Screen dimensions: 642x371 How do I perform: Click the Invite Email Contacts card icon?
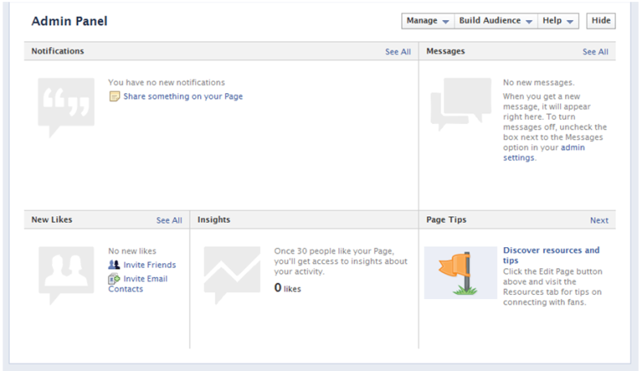click(x=113, y=279)
